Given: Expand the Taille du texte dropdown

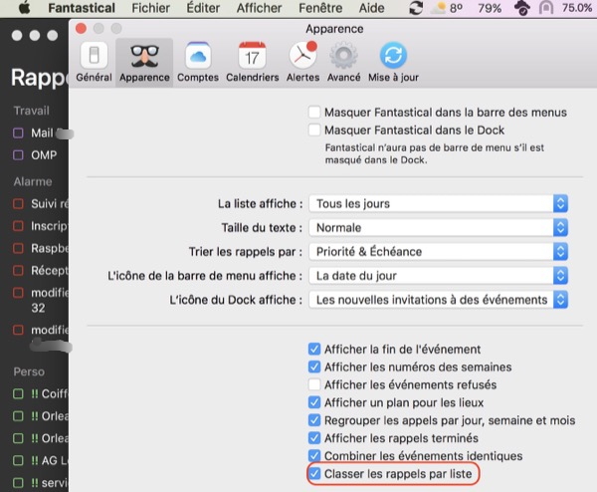Looking at the screenshot, I should tap(438, 227).
